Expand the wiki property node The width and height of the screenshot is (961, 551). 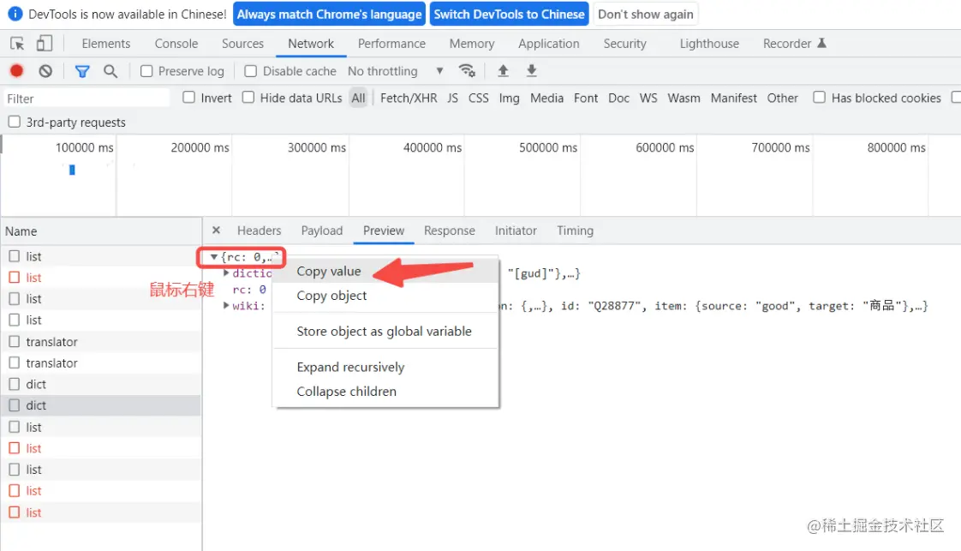226,305
